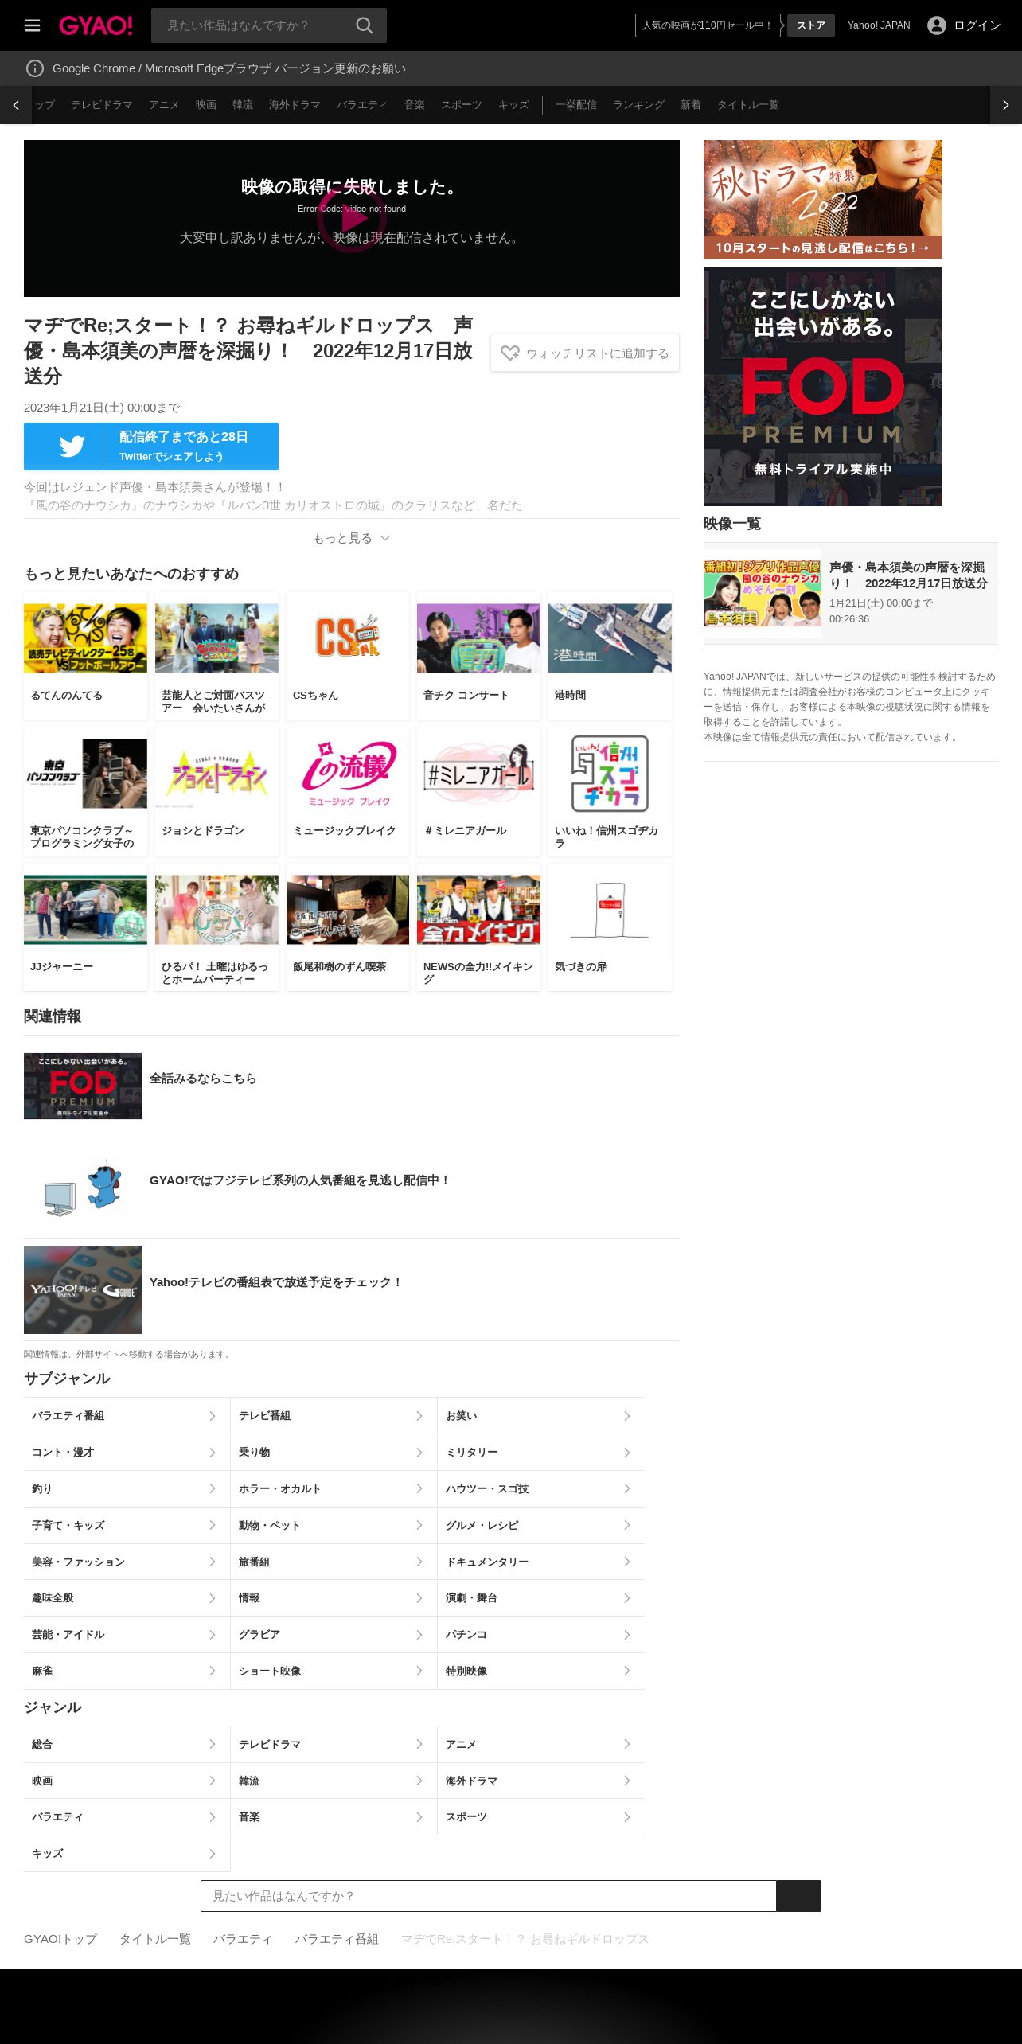Open Yahoo! JAPAN header link
This screenshot has width=1022, height=2044.
879,25
